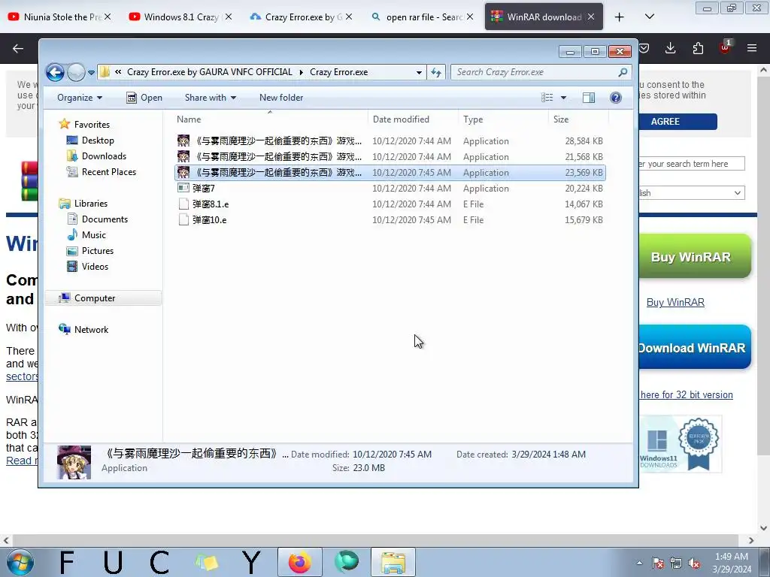Switch to Windows 8.1 Crazy tab

[x=180, y=17]
